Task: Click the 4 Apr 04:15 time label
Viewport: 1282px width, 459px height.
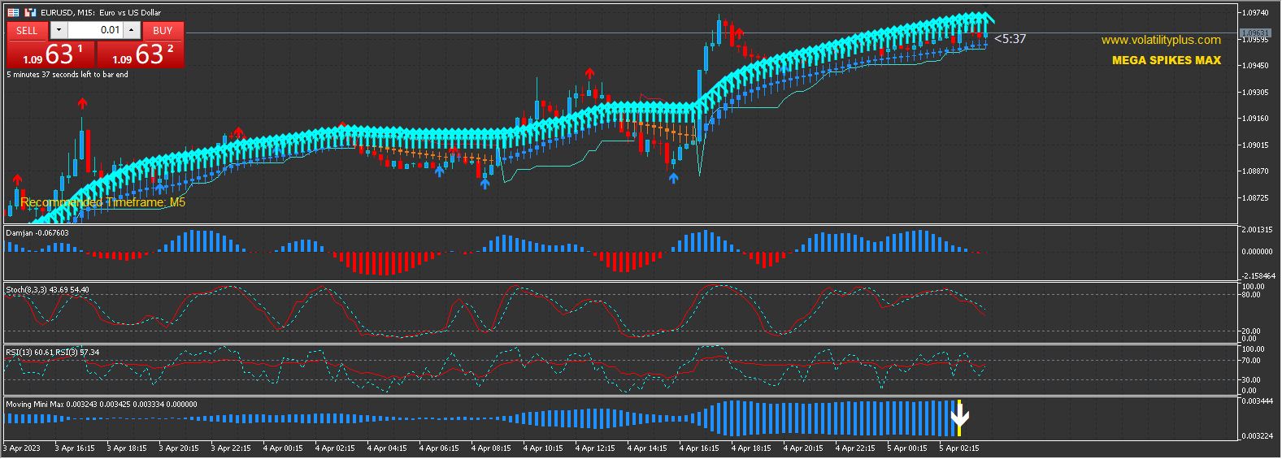Action: tap(387, 448)
